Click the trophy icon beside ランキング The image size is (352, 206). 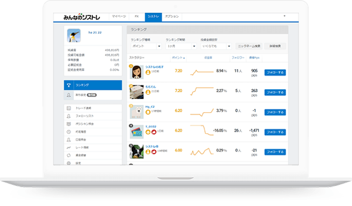pos(69,85)
